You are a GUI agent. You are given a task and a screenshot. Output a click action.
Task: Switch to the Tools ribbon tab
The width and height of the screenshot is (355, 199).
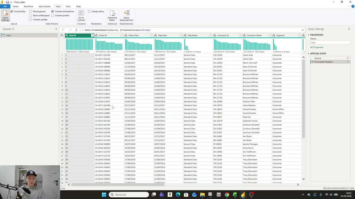[68, 6]
